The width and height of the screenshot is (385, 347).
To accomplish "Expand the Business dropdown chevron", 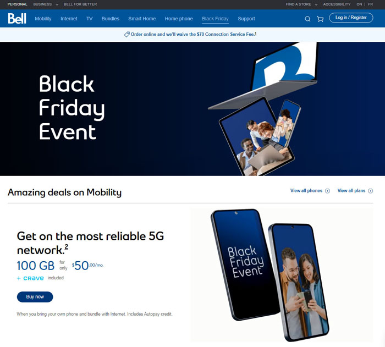I will point(57,4).
